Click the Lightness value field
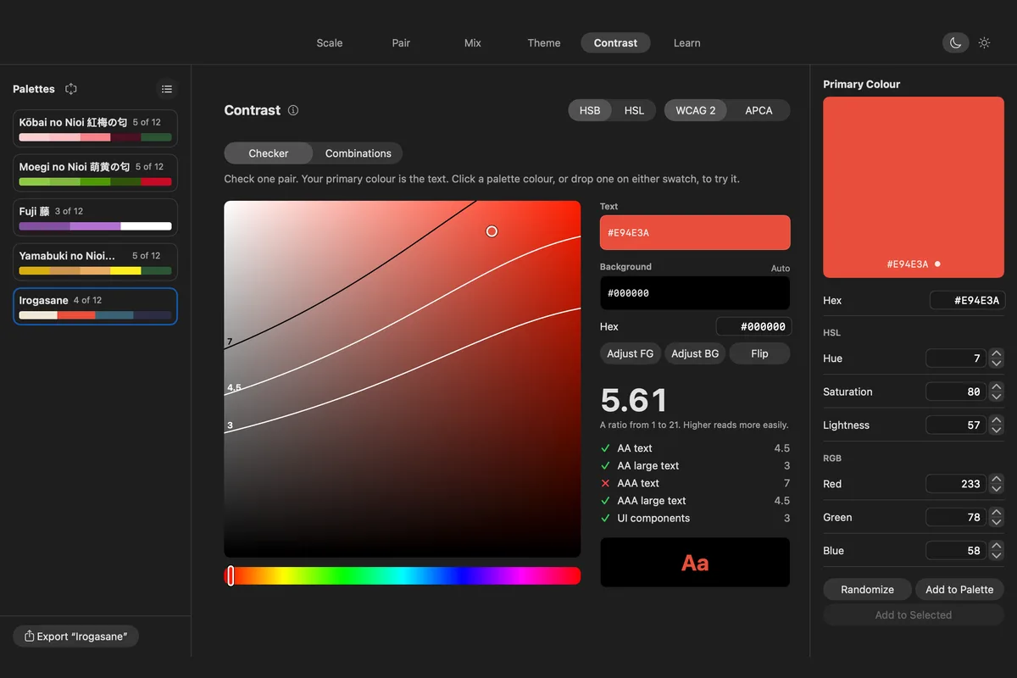 click(956, 425)
